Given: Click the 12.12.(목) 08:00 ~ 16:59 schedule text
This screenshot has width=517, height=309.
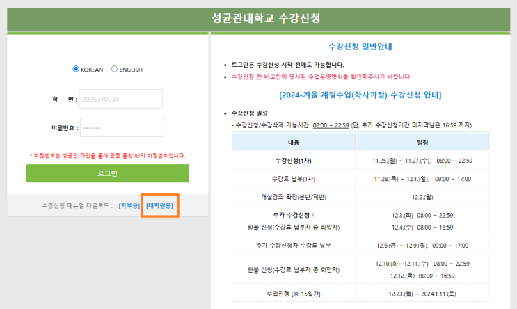Looking at the screenshot, I should tap(422, 276).
